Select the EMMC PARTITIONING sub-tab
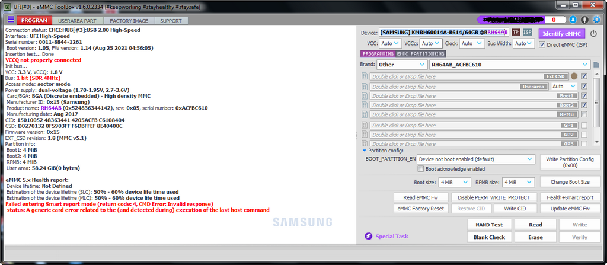The width and height of the screenshot is (607, 265). click(x=420, y=54)
